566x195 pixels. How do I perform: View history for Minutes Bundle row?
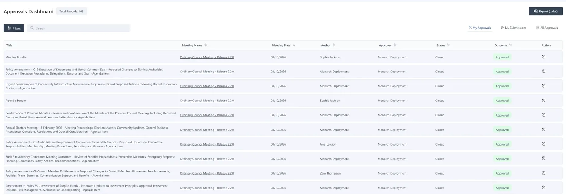[544, 57]
